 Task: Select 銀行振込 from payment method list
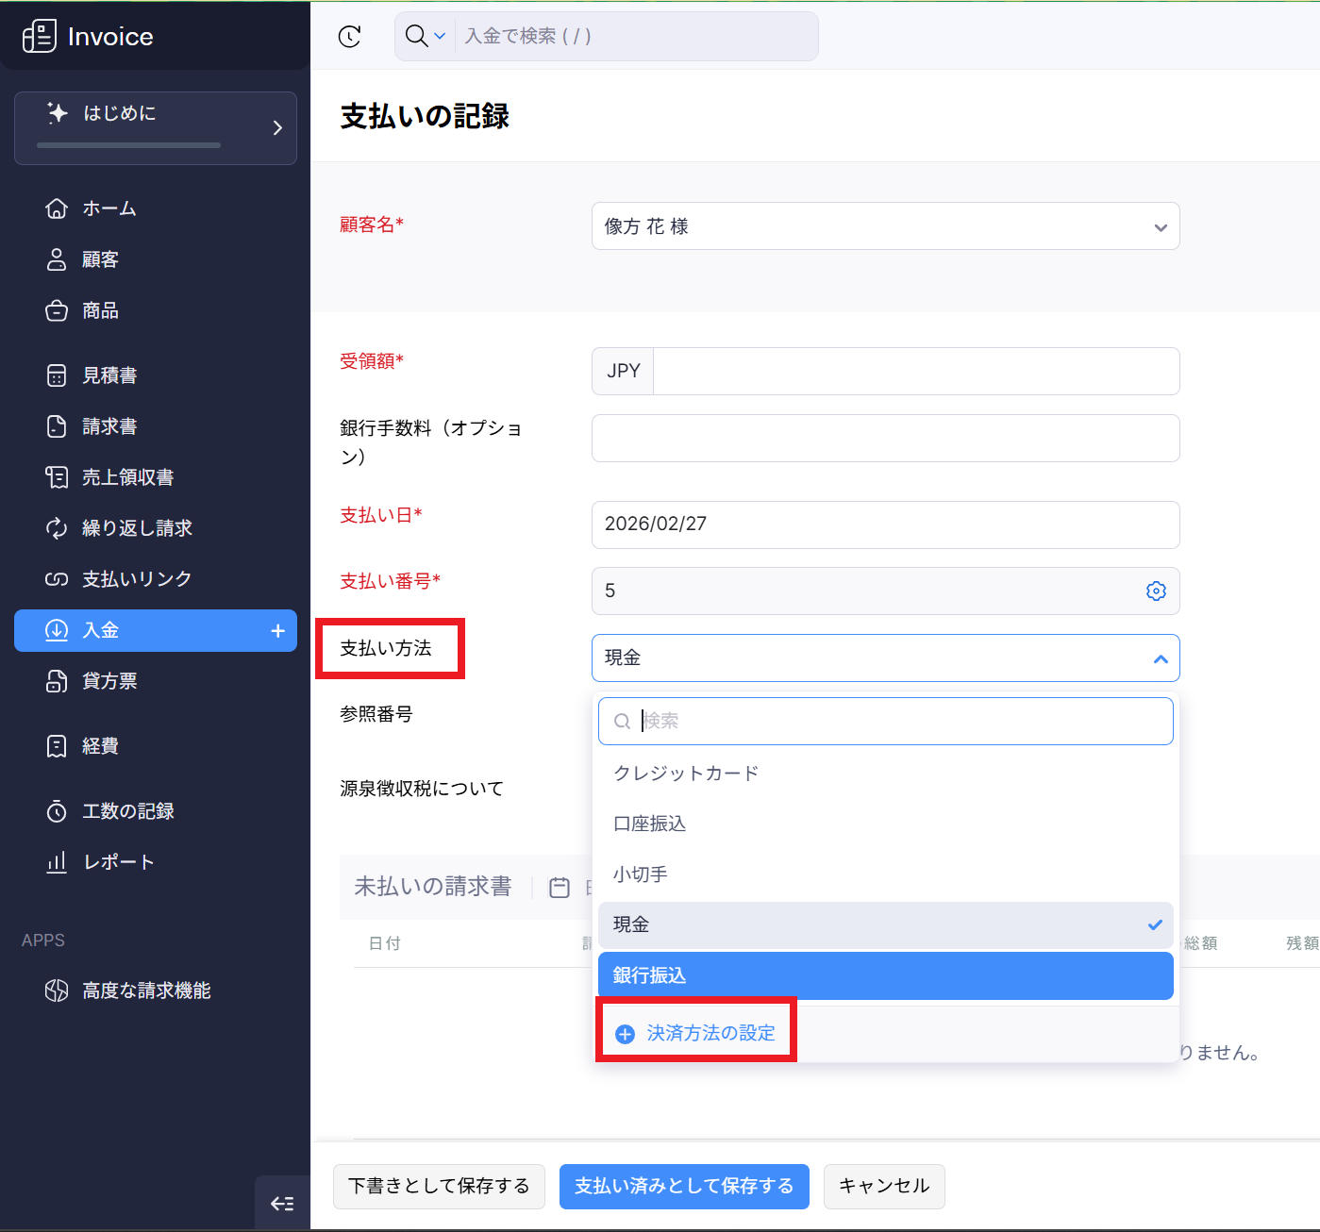pyautogui.click(x=885, y=975)
